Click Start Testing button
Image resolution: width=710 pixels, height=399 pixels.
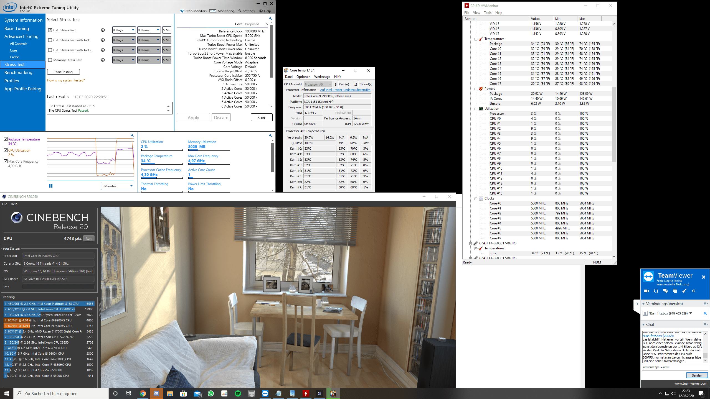coord(64,72)
